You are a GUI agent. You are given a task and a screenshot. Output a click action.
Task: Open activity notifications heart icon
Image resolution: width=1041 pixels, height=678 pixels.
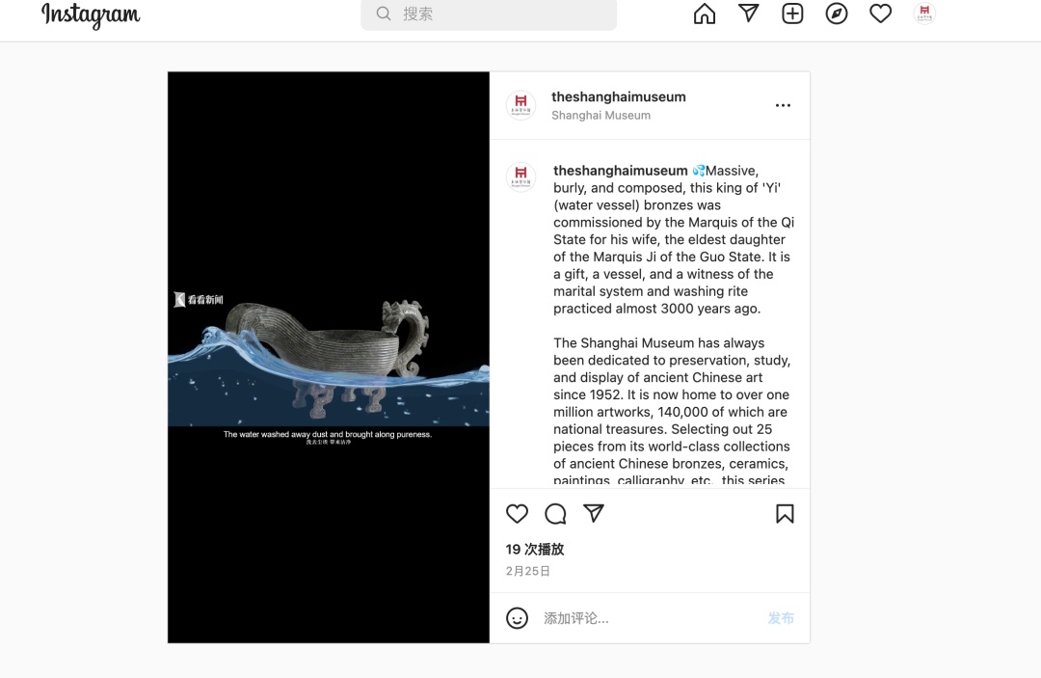(x=880, y=14)
